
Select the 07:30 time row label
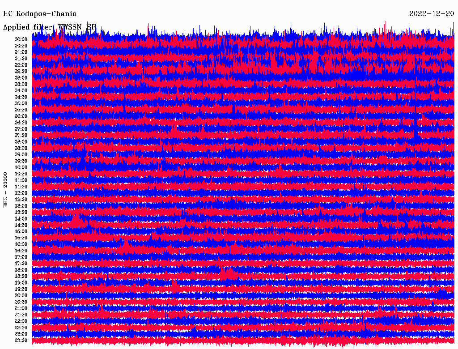[21, 136]
